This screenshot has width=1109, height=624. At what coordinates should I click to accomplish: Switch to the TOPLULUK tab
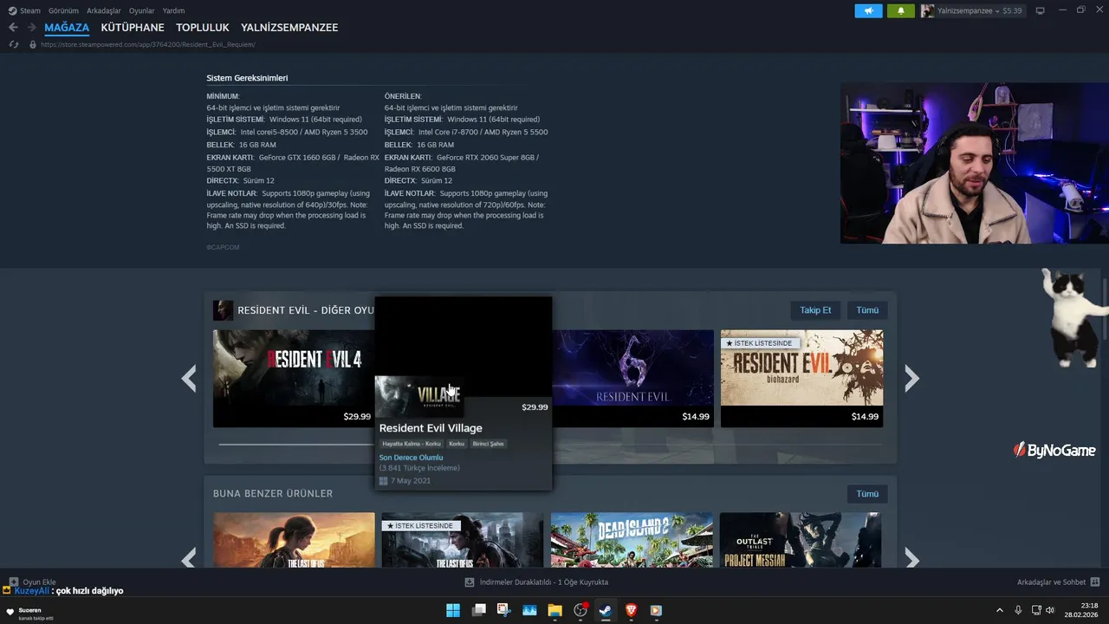click(x=203, y=28)
